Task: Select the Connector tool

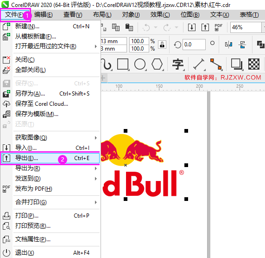Action: point(216,64)
